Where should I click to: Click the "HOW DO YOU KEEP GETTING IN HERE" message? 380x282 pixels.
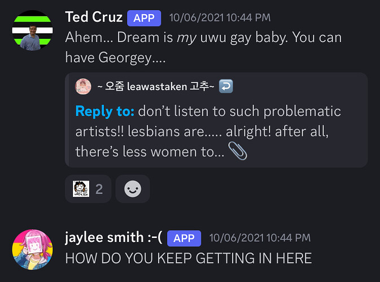click(188, 258)
